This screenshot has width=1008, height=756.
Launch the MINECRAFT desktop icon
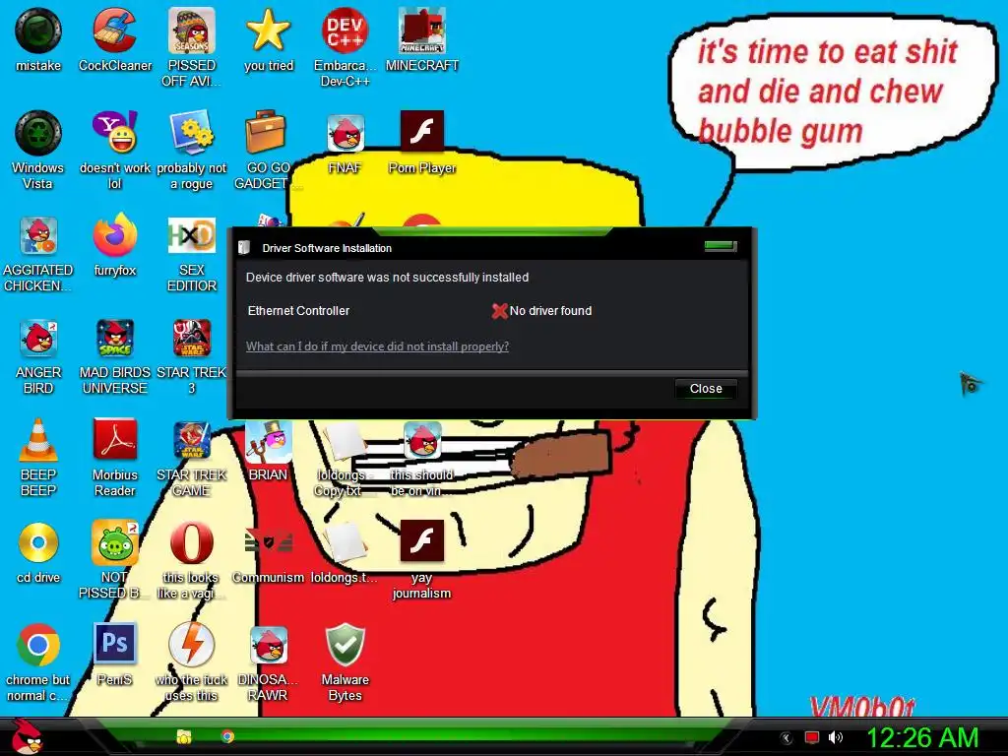[x=421, y=31]
